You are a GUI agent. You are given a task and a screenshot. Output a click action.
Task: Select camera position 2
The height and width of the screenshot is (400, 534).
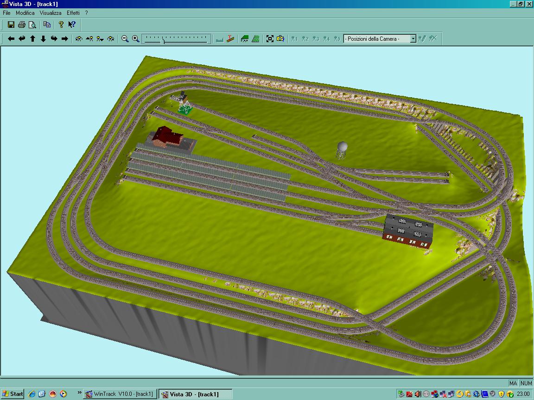click(305, 39)
